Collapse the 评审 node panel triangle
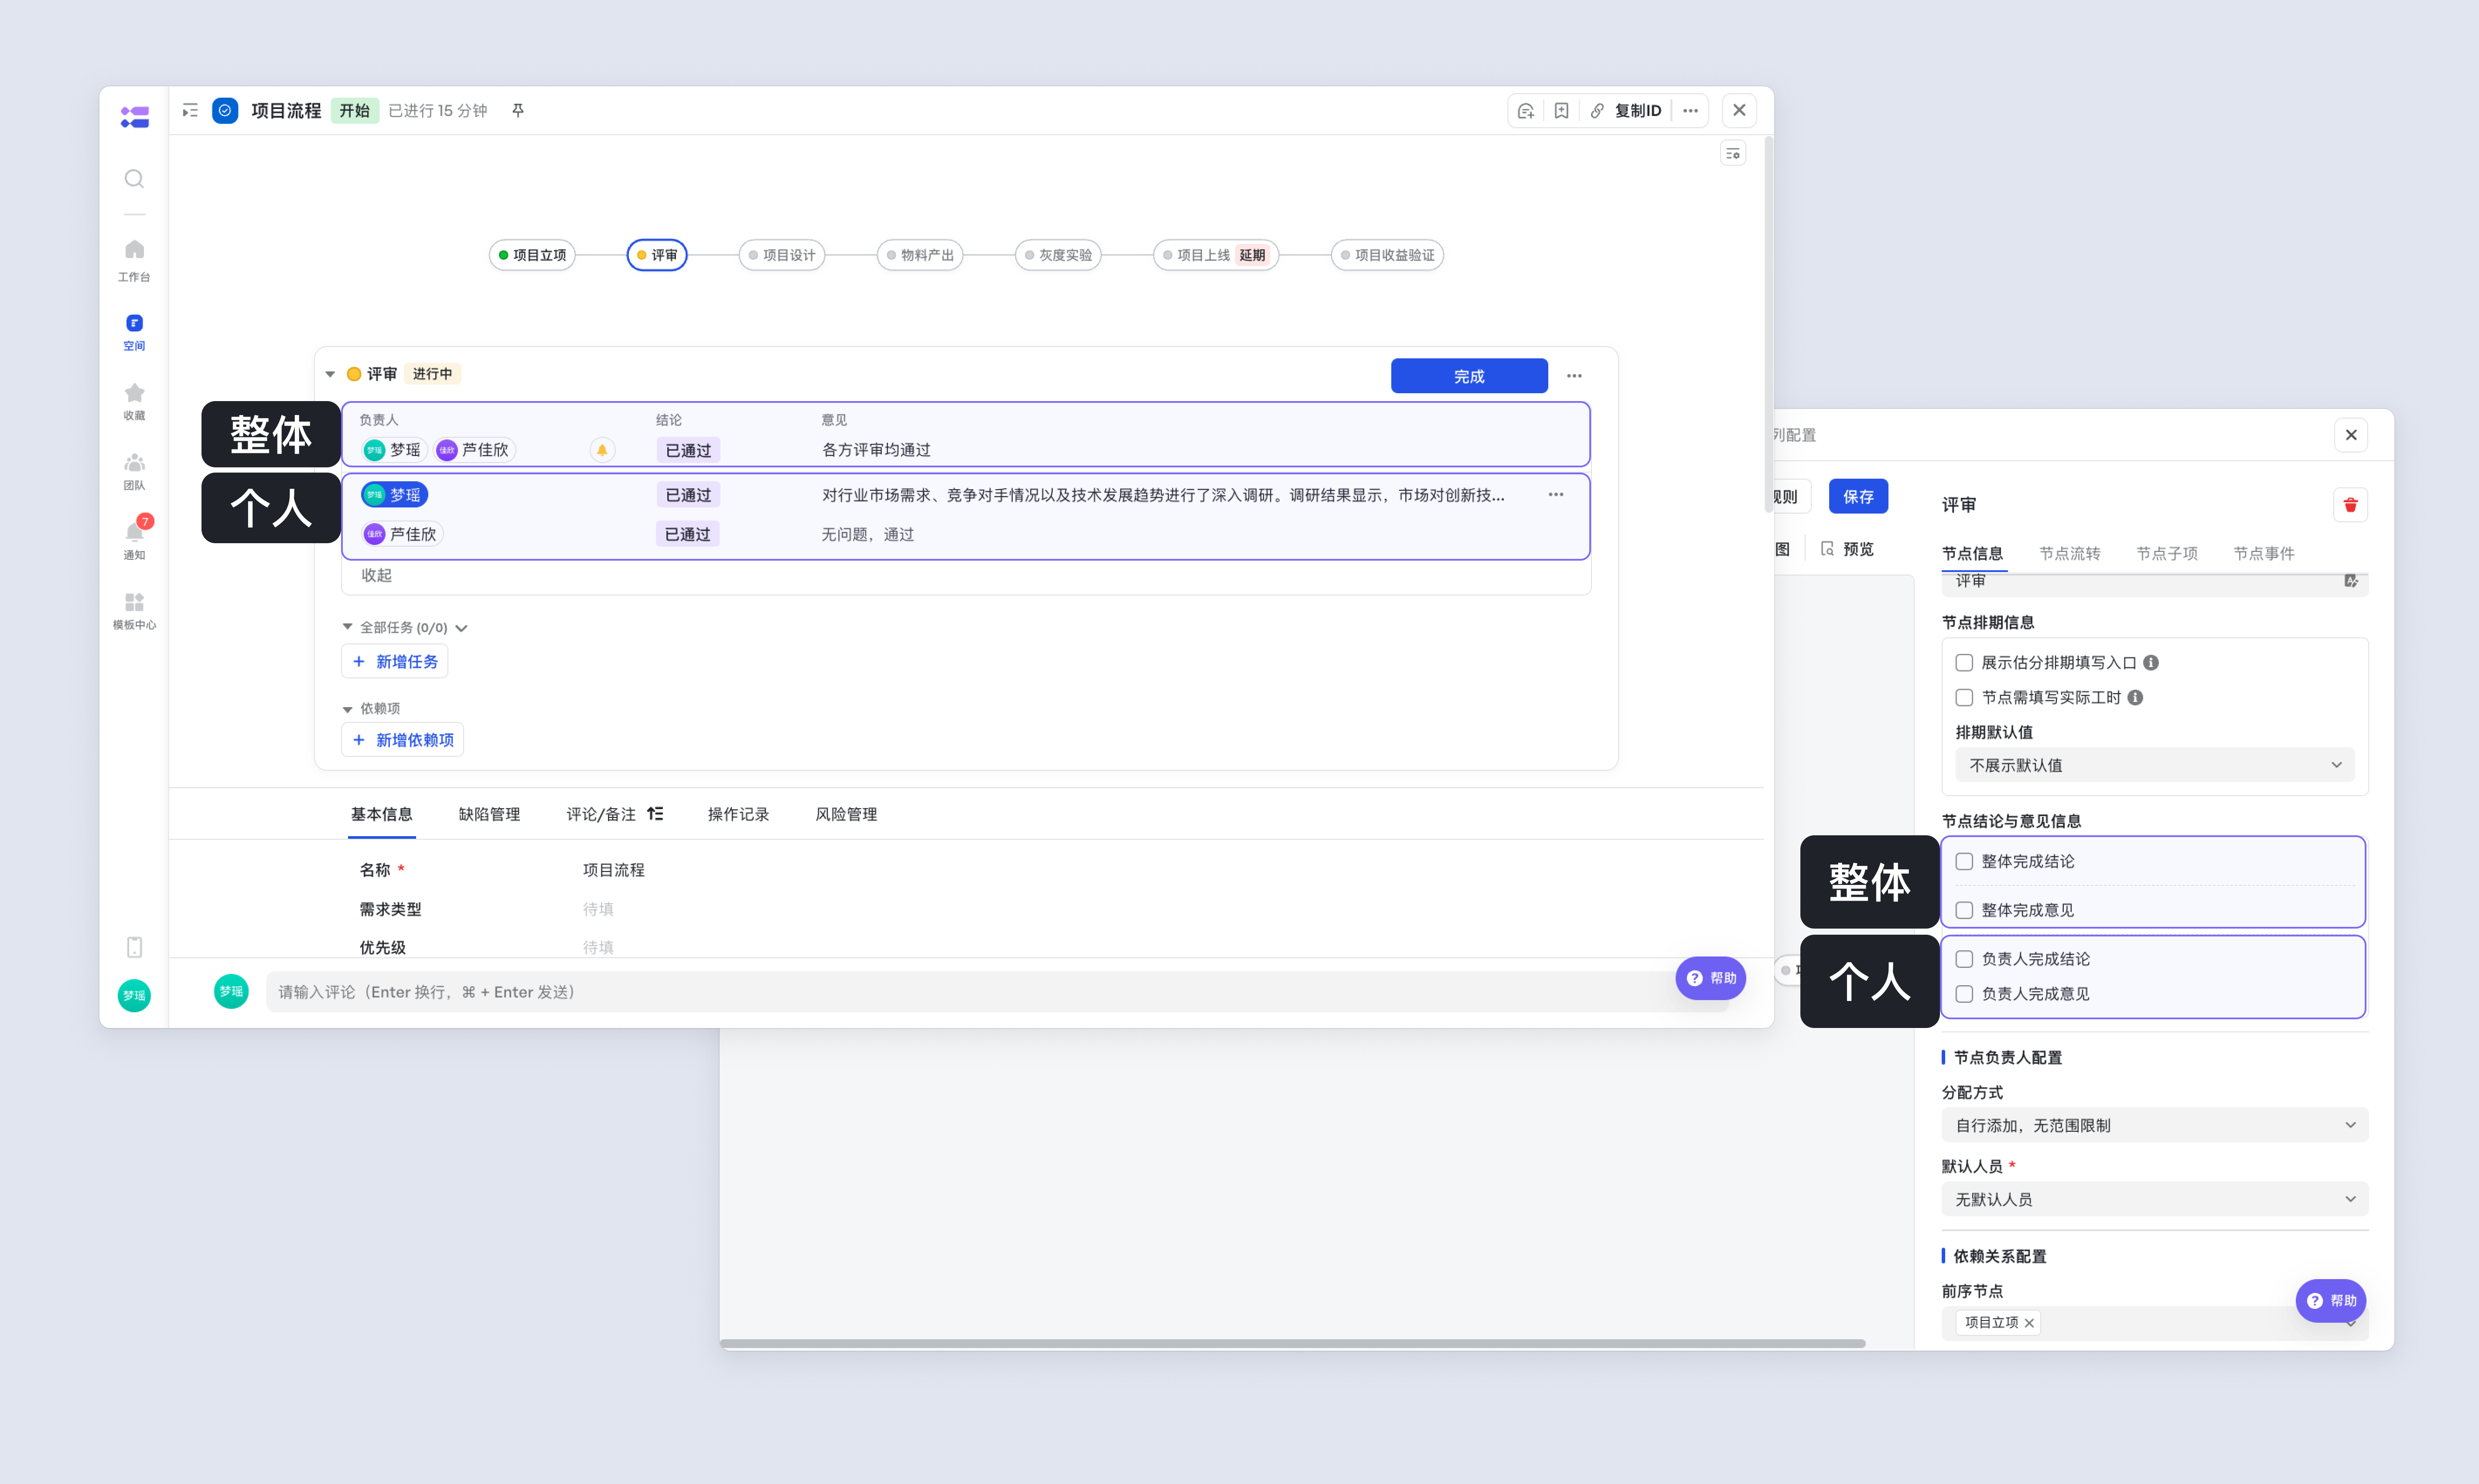 (x=330, y=375)
